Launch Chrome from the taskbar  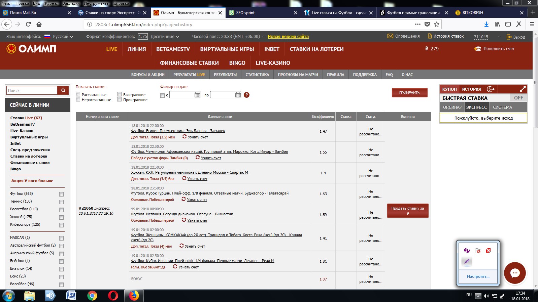92,296
